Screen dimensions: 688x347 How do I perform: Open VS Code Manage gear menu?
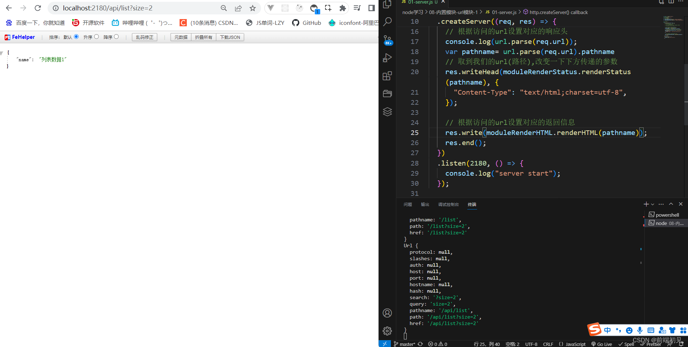387,331
